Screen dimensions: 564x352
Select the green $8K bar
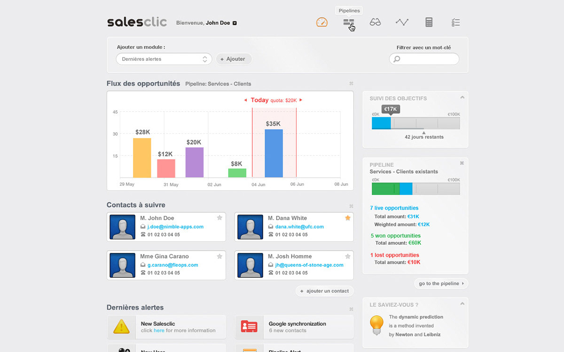[237, 173]
